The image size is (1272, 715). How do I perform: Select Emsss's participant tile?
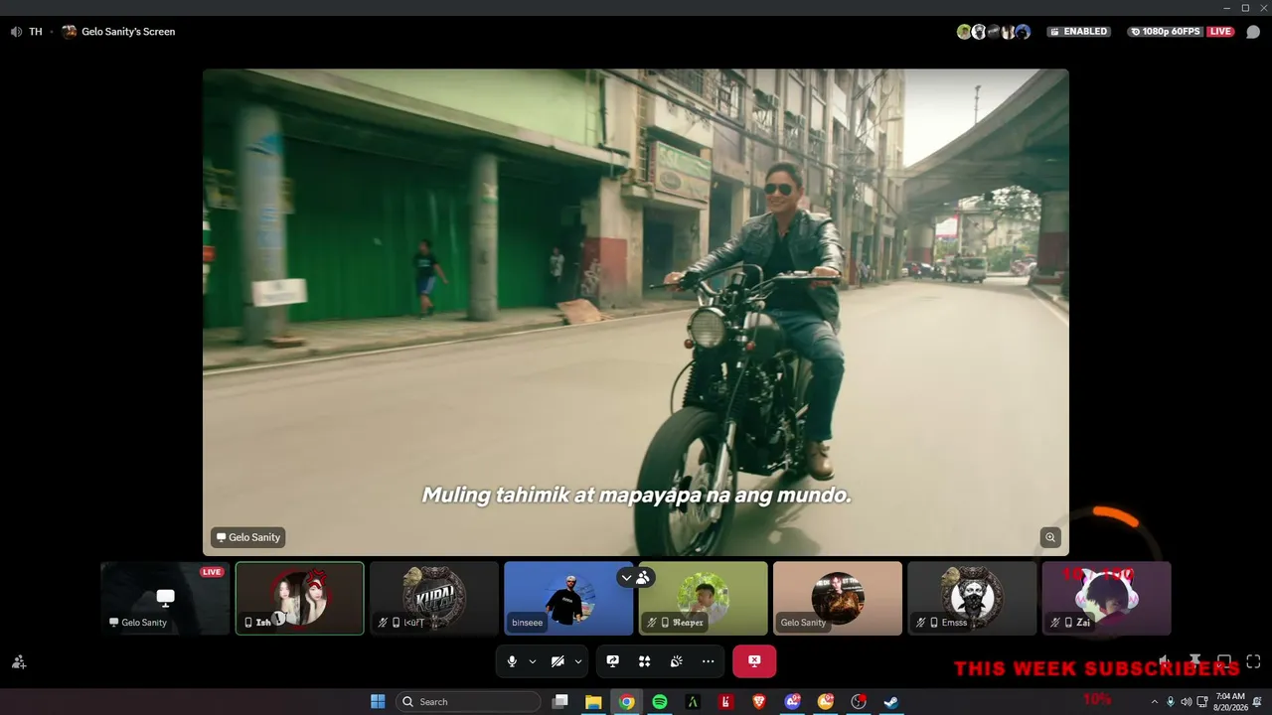click(x=972, y=599)
